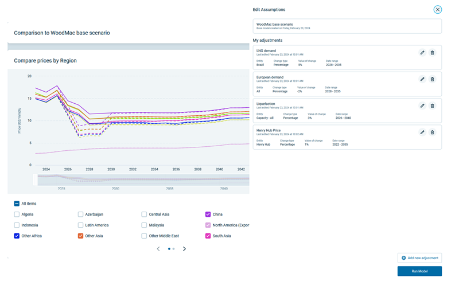Toggle the All items checkbox
The width and height of the screenshot is (459, 281).
(x=17, y=204)
